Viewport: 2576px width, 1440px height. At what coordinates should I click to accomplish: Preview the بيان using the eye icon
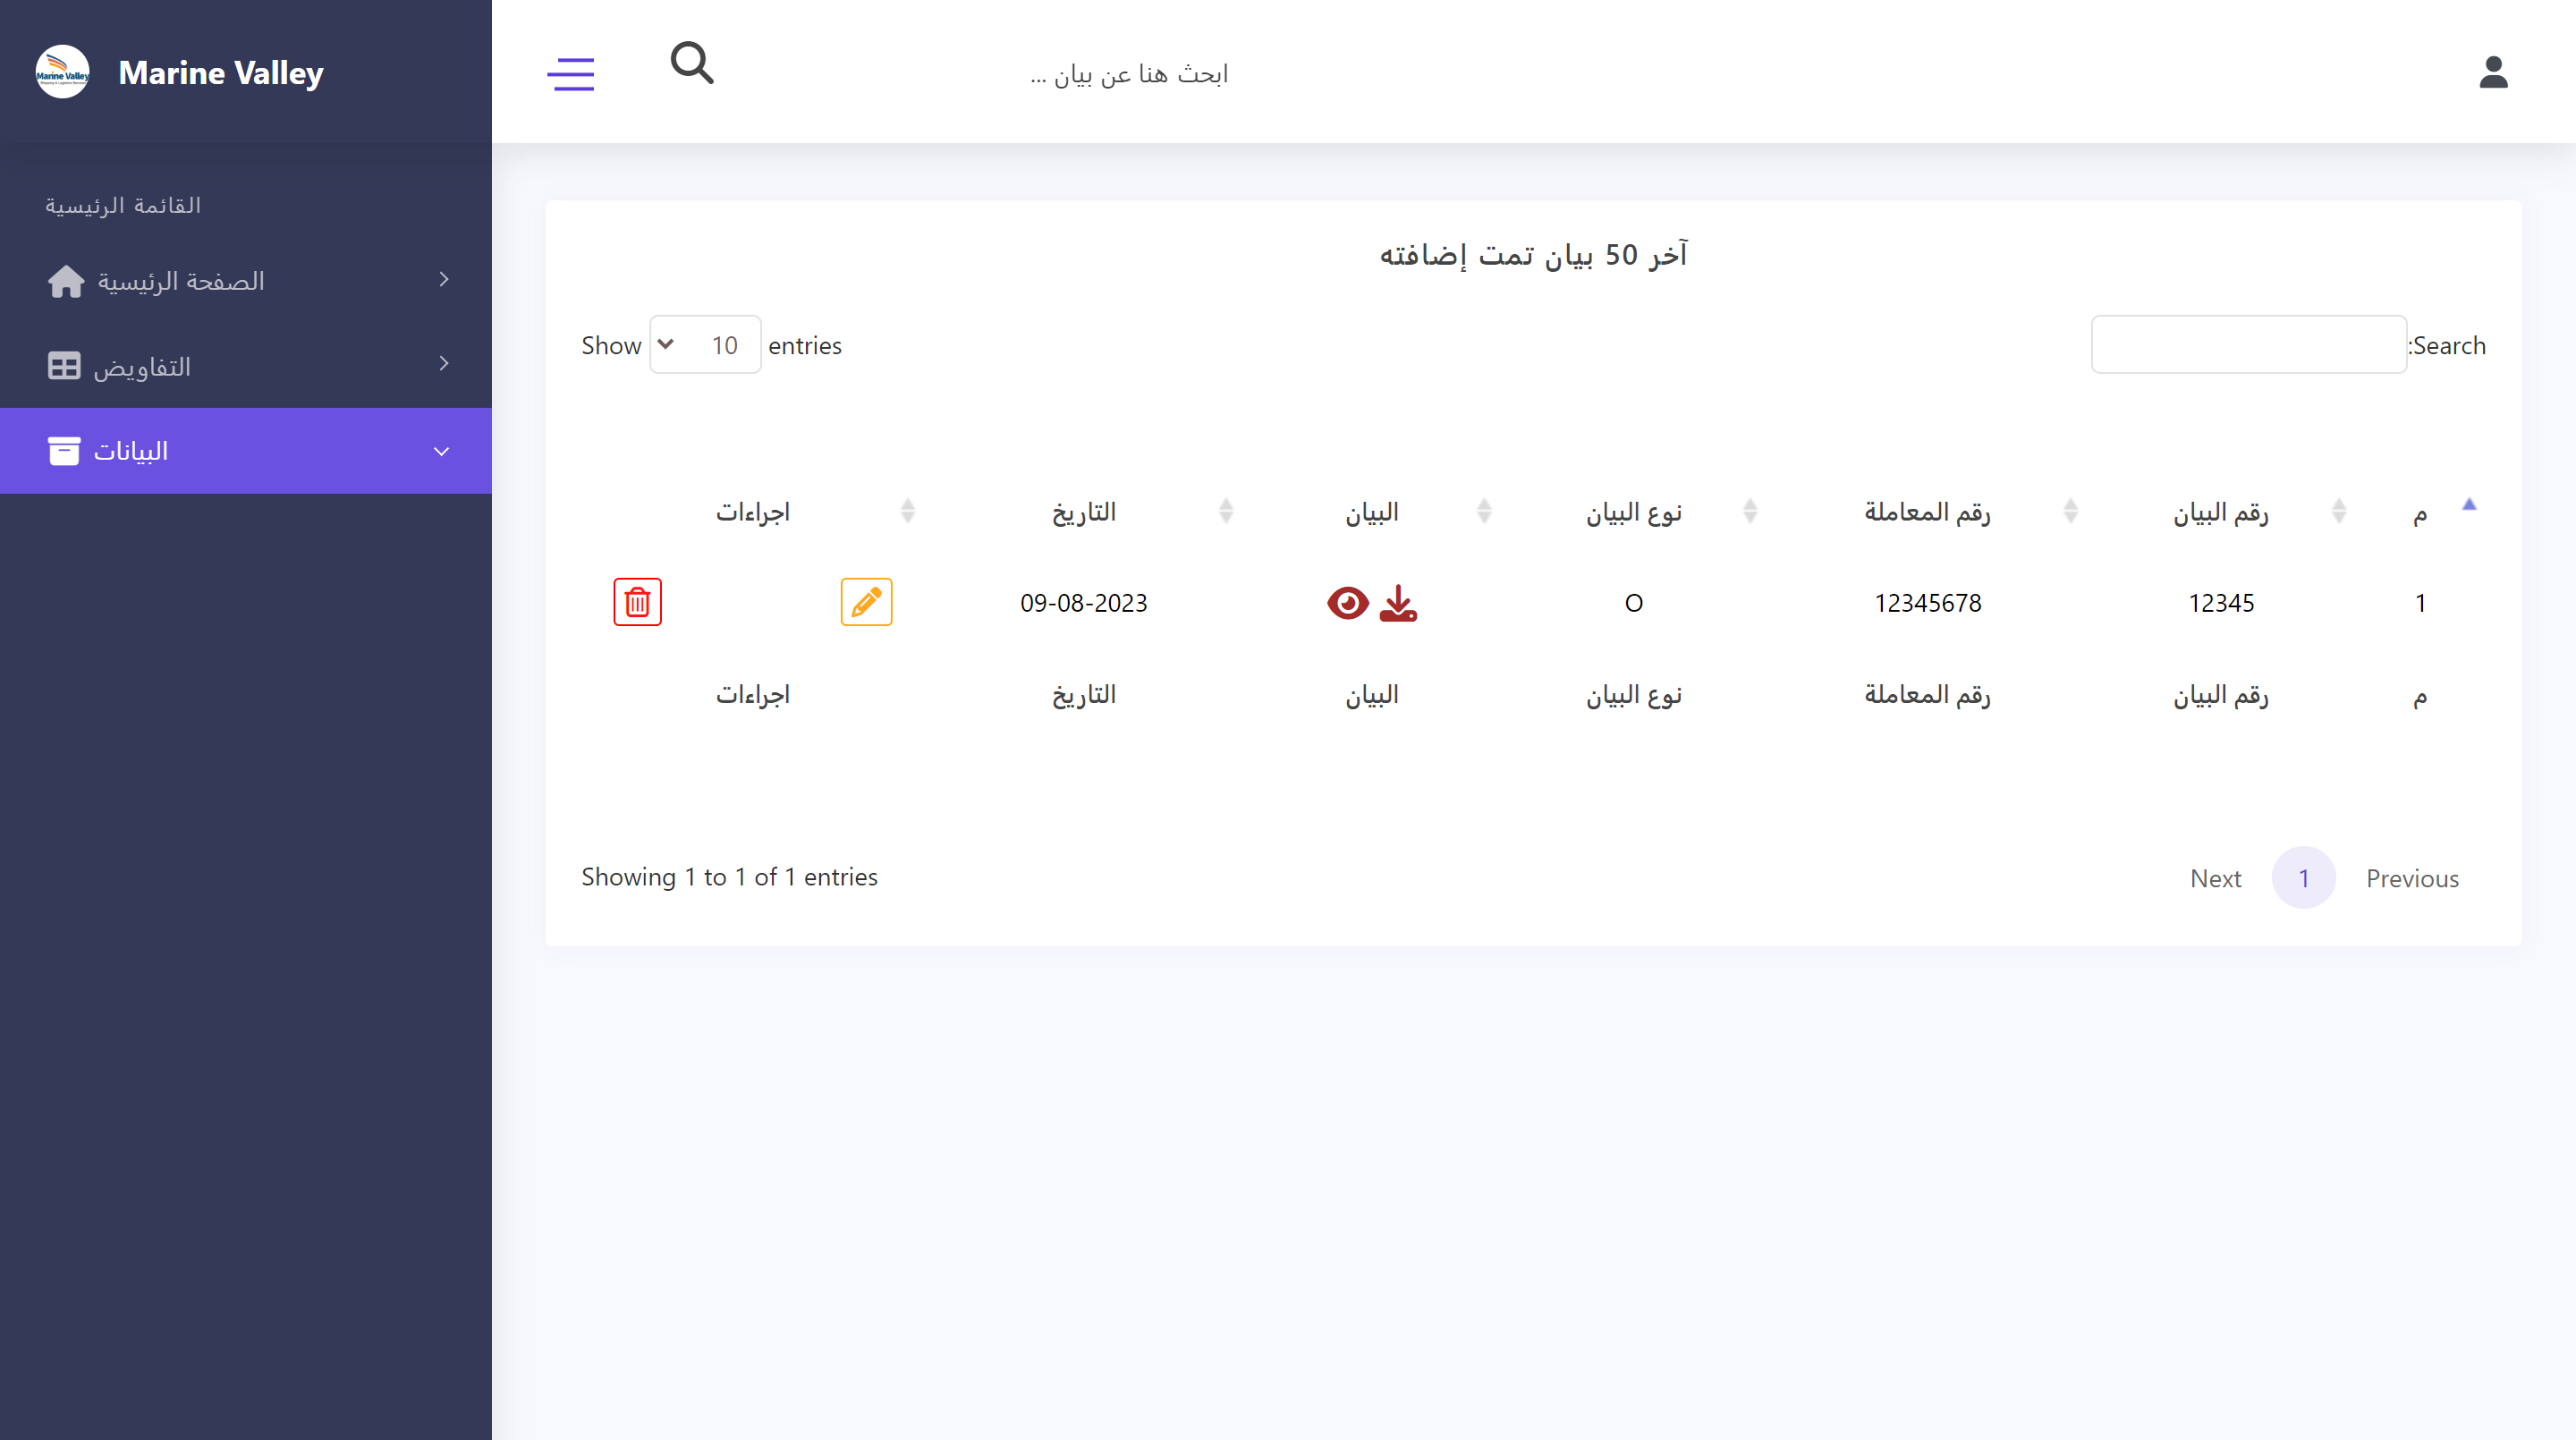click(x=1347, y=602)
